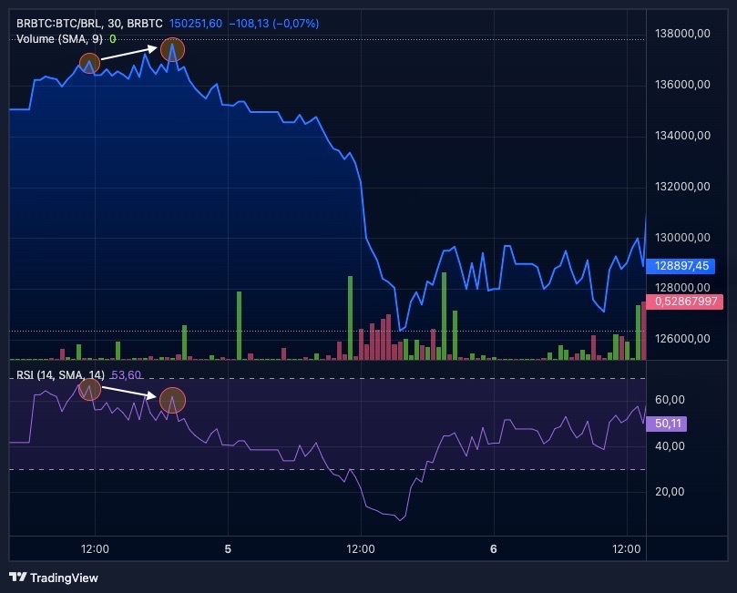Click the date label 5 on time axis
This screenshot has width=737, height=593.
(x=228, y=549)
